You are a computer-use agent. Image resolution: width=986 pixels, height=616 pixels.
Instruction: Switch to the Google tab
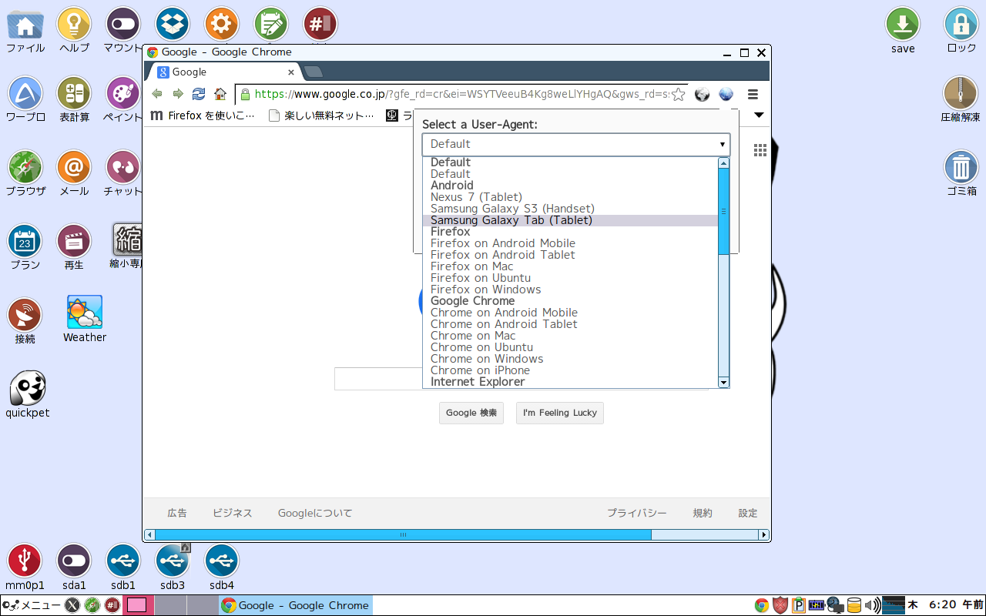coord(223,72)
